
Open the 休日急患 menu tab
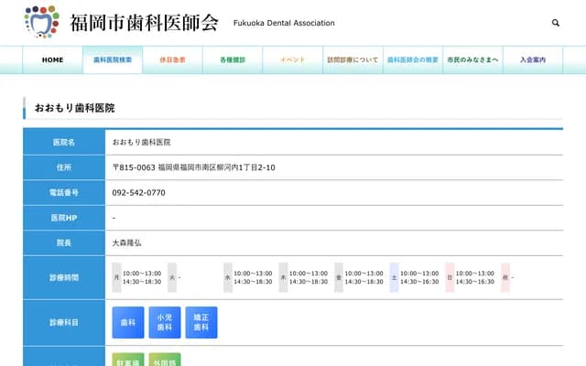[x=172, y=59]
